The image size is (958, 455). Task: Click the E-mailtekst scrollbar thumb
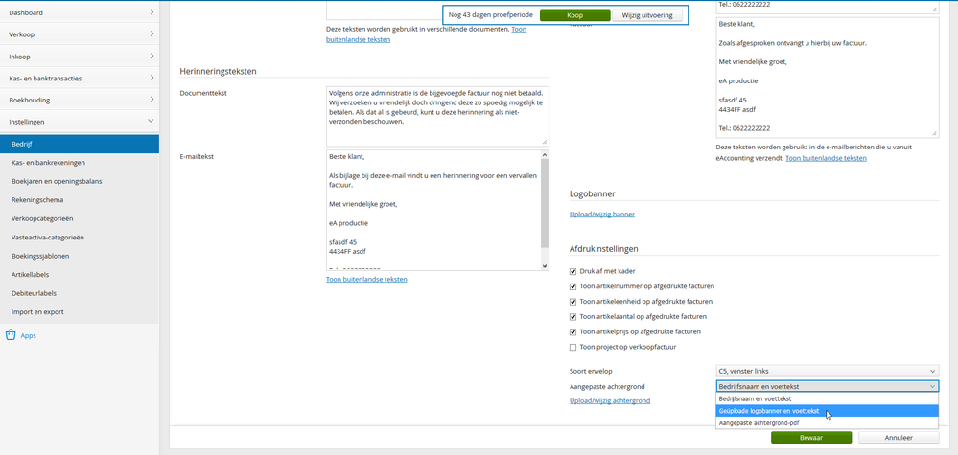(x=545, y=203)
